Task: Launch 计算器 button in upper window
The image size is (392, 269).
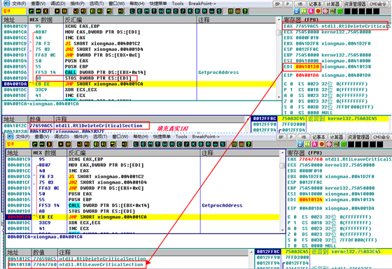Action: (x=333, y=4)
